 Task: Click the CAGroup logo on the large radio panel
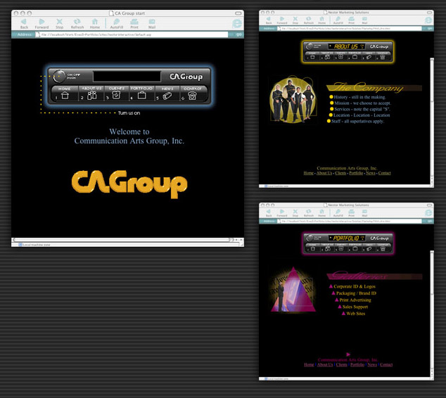click(186, 77)
